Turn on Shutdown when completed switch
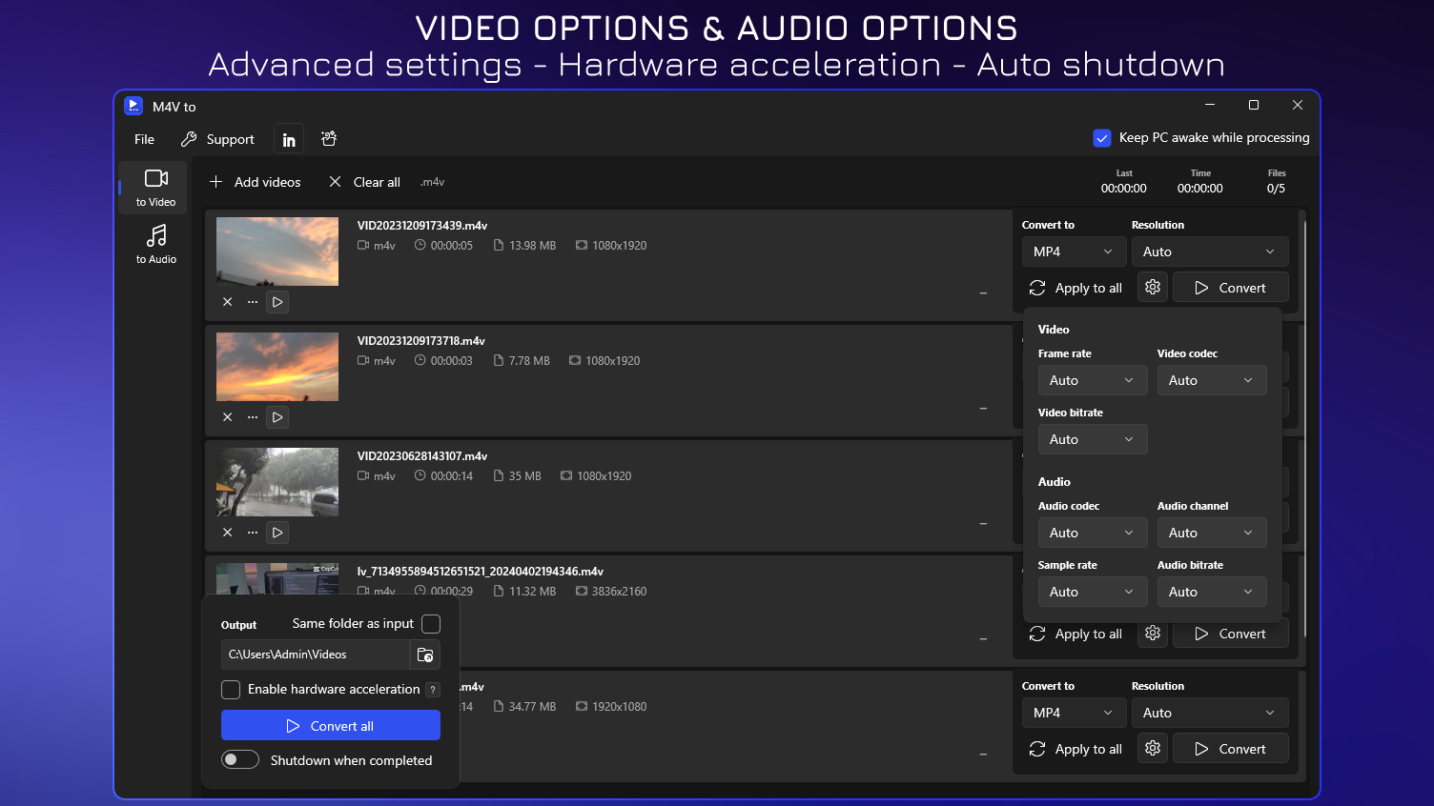This screenshot has width=1434, height=806. coord(240,759)
